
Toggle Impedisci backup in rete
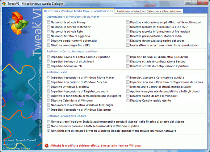click(49, 66)
